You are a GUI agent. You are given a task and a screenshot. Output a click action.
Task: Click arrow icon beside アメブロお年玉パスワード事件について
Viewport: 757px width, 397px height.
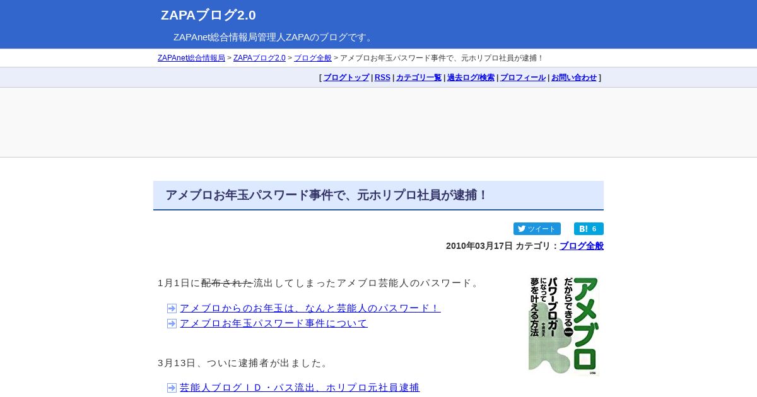click(x=172, y=323)
